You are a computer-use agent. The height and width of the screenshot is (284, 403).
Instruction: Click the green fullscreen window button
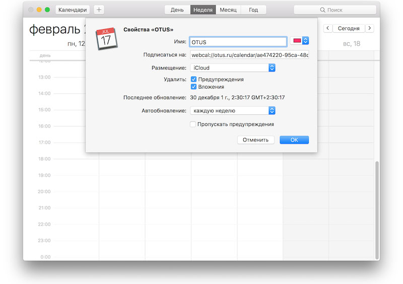click(47, 10)
